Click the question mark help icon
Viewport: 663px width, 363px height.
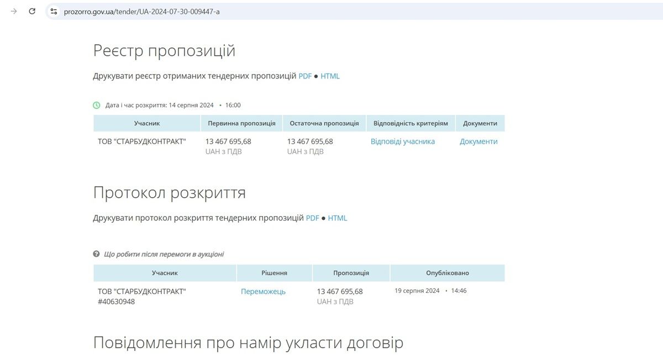pyautogui.click(x=96, y=254)
